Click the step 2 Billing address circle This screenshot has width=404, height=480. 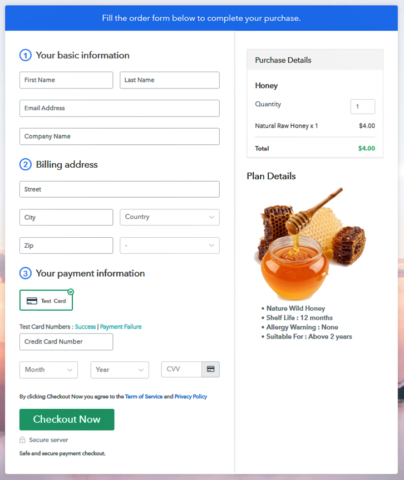coord(26,164)
